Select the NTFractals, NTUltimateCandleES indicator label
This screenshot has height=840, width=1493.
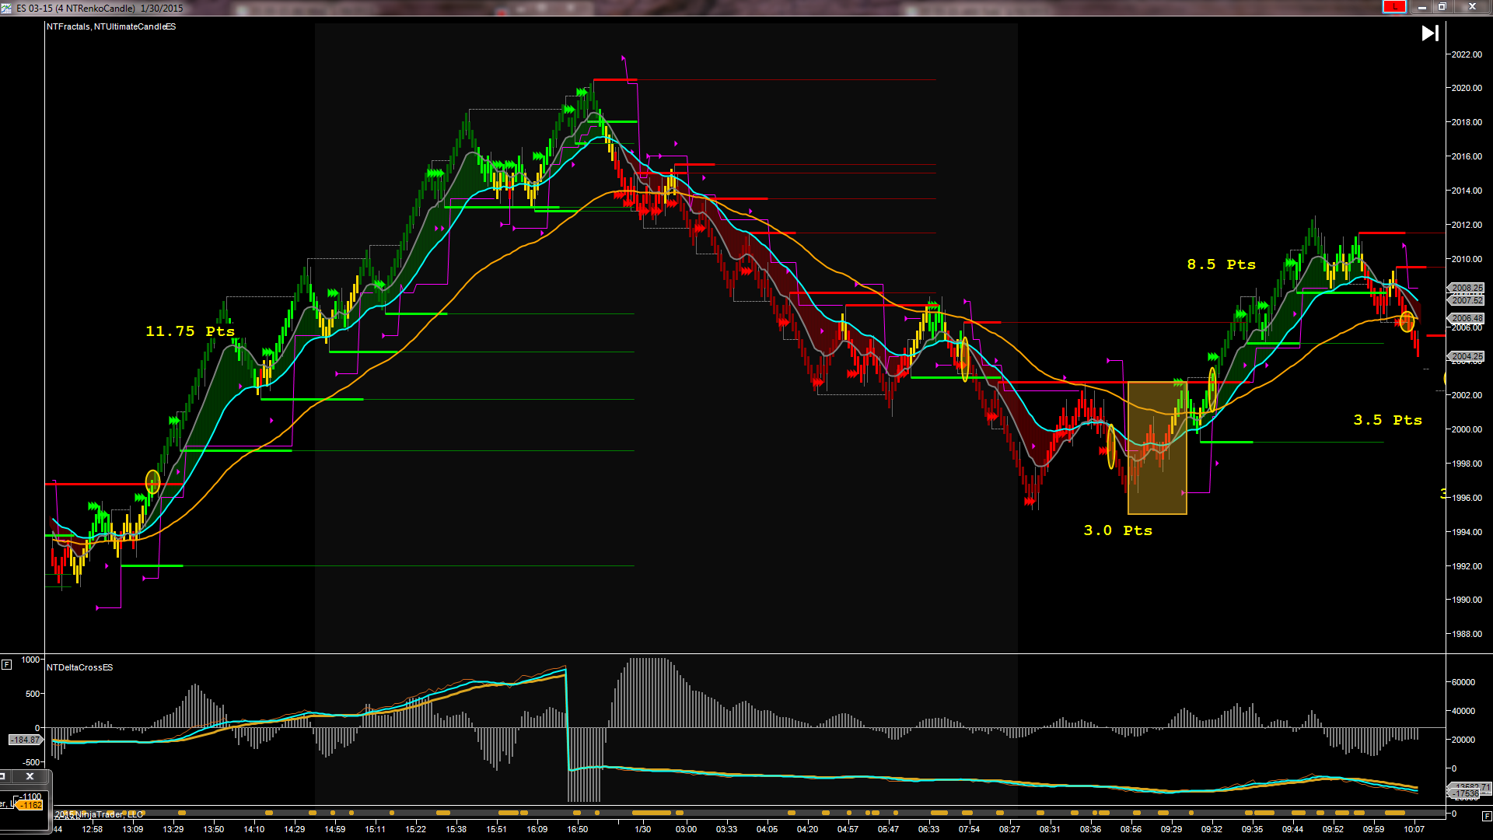tap(111, 26)
